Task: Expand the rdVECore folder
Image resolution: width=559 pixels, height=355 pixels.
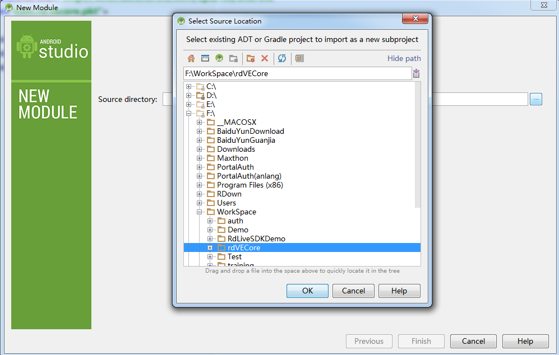Action: click(x=210, y=248)
